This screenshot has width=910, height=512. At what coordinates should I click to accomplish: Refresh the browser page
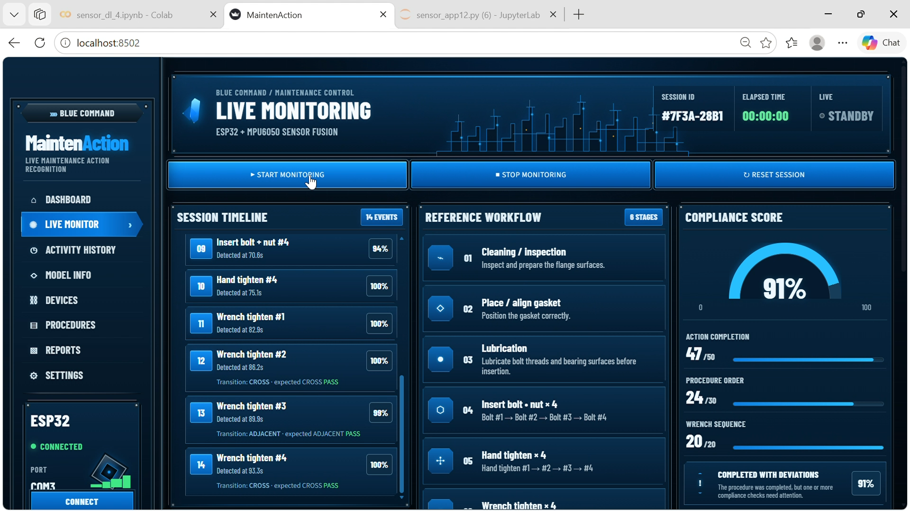(40, 43)
